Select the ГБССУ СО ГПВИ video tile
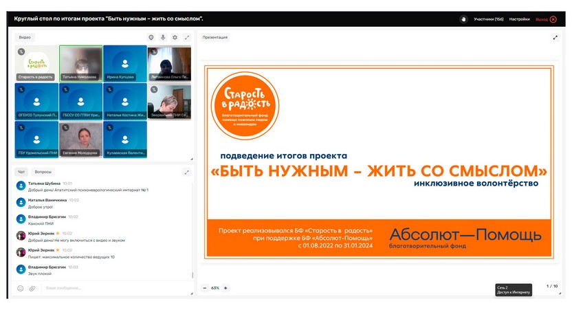Screen dimensions: 572x310 (x=81, y=102)
